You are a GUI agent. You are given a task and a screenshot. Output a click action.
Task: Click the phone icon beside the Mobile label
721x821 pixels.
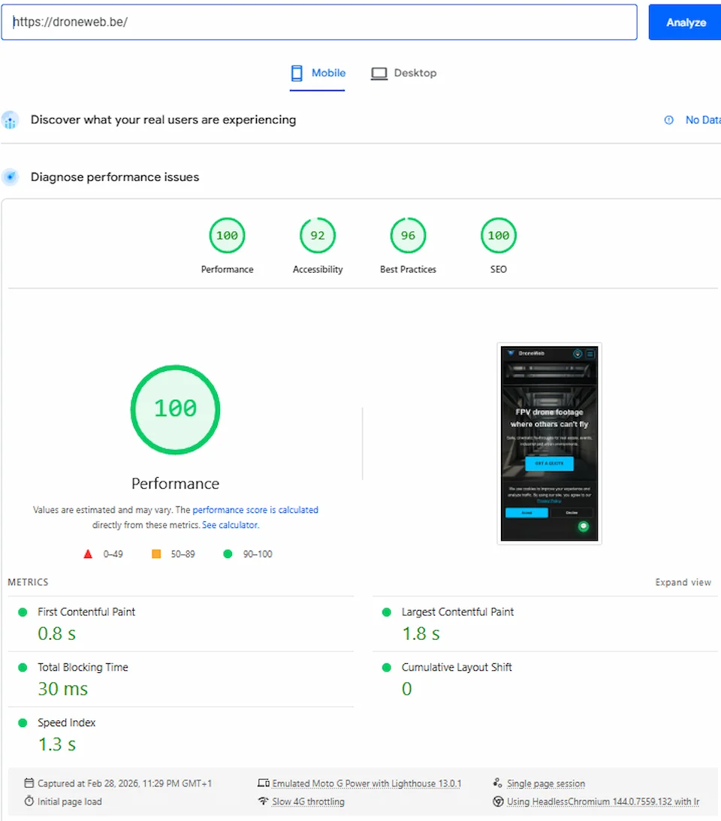pyautogui.click(x=296, y=73)
